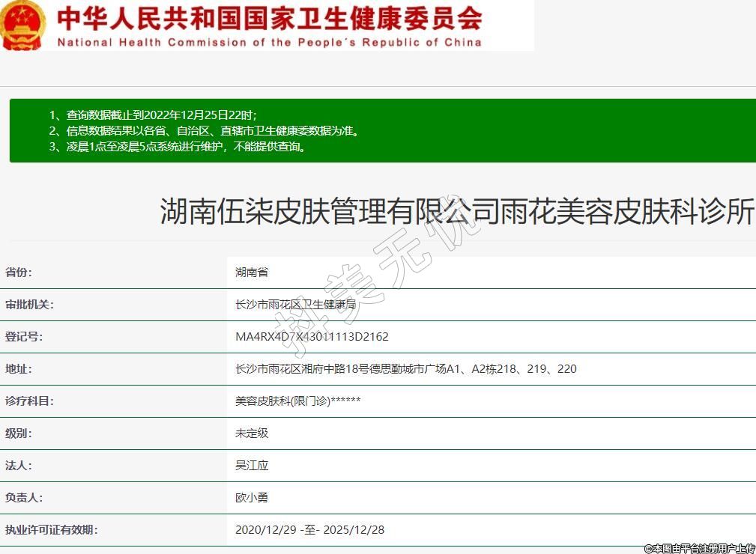The image size is (756, 554).
Task: Select the 省份 row label
Action: (19, 273)
